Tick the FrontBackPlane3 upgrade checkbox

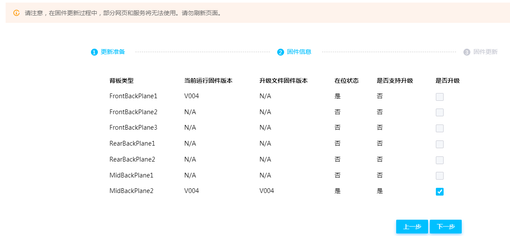(440, 128)
